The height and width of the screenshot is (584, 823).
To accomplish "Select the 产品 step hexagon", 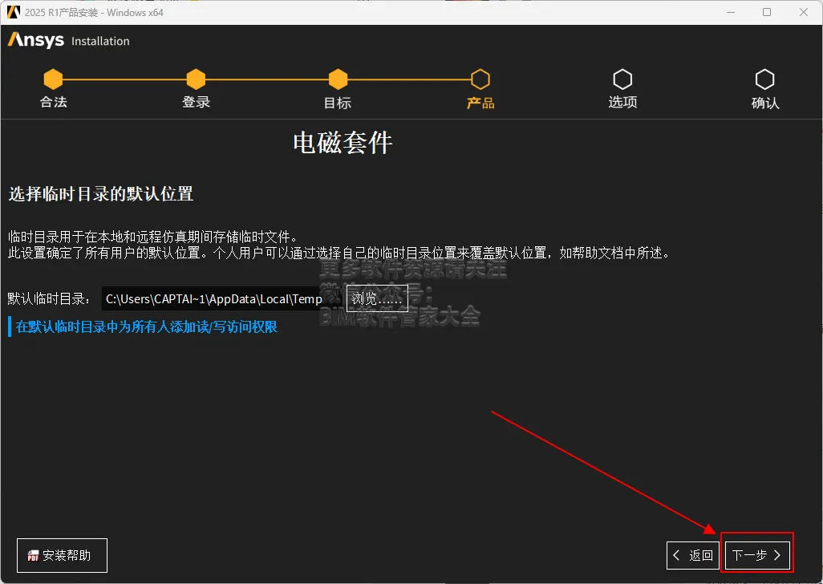I will [x=480, y=79].
